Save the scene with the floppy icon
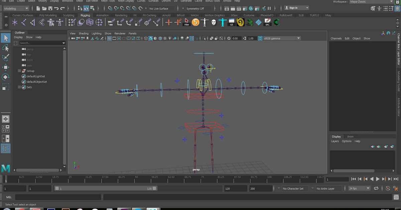 tap(50, 8)
